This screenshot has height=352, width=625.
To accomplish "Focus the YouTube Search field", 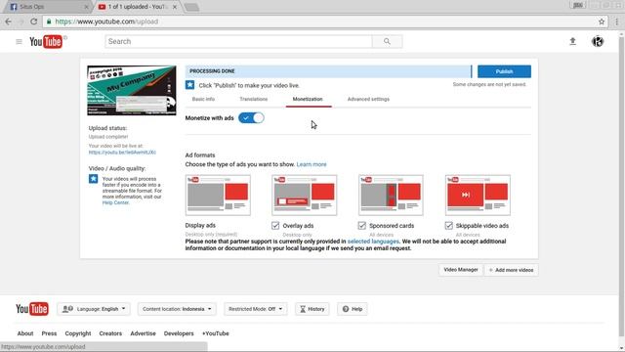I will [238, 41].
